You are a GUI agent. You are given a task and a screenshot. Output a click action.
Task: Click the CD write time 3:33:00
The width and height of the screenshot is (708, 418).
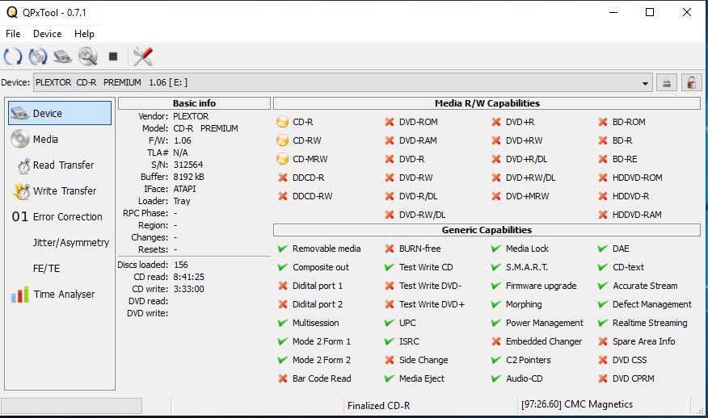189,289
